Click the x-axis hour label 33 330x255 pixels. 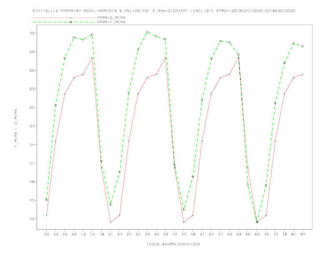147,234
